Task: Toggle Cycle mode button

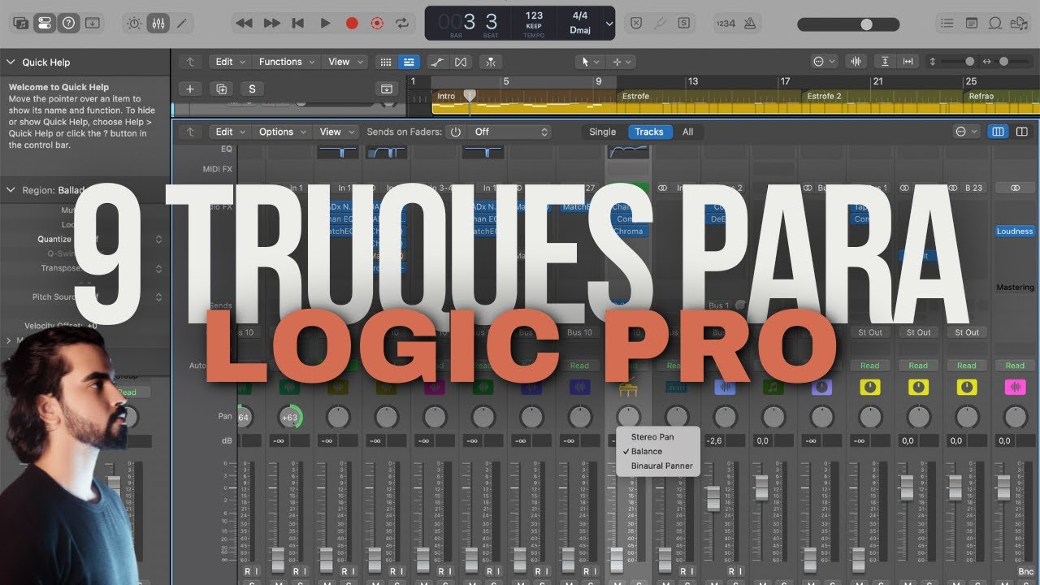Action: (401, 24)
